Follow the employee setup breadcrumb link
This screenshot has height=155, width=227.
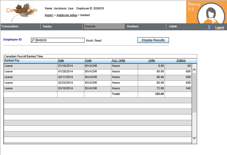67,15
